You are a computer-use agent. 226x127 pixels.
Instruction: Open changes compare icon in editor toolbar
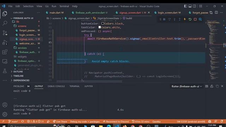coord(211,13)
